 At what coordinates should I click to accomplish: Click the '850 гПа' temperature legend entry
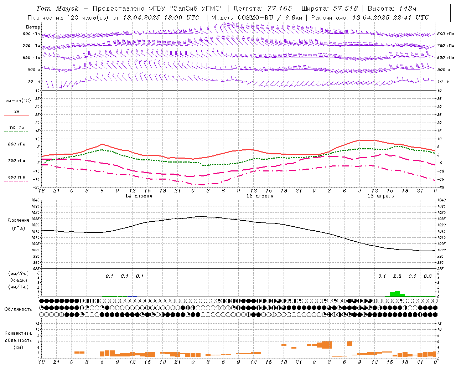17,144
